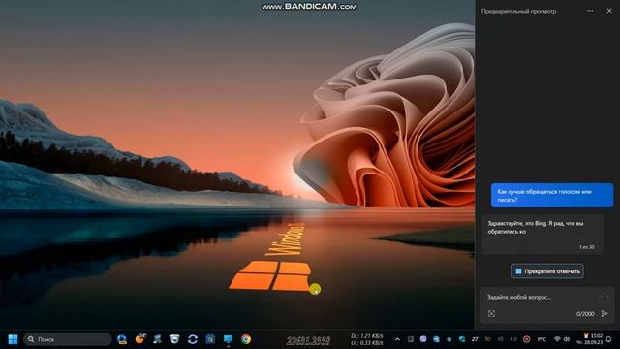Click the gray square tray icon
Screen dimensions: 620x349
[411, 339]
